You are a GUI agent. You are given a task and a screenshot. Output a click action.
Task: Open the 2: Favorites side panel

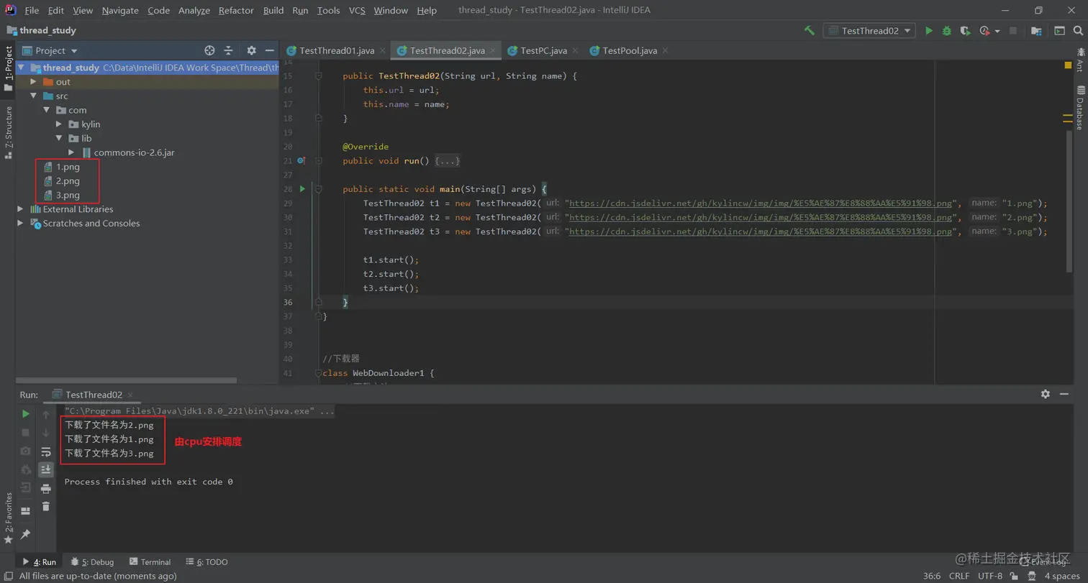[9, 518]
